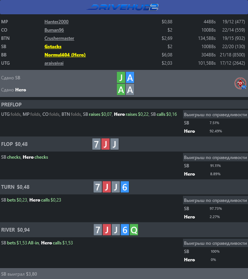Screen dimensions: 248x279
Task: Open player link araivaivai
Action: click(54, 63)
